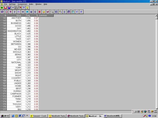Select the word WASHINGTON
The image size is (158, 118).
click(14, 31)
